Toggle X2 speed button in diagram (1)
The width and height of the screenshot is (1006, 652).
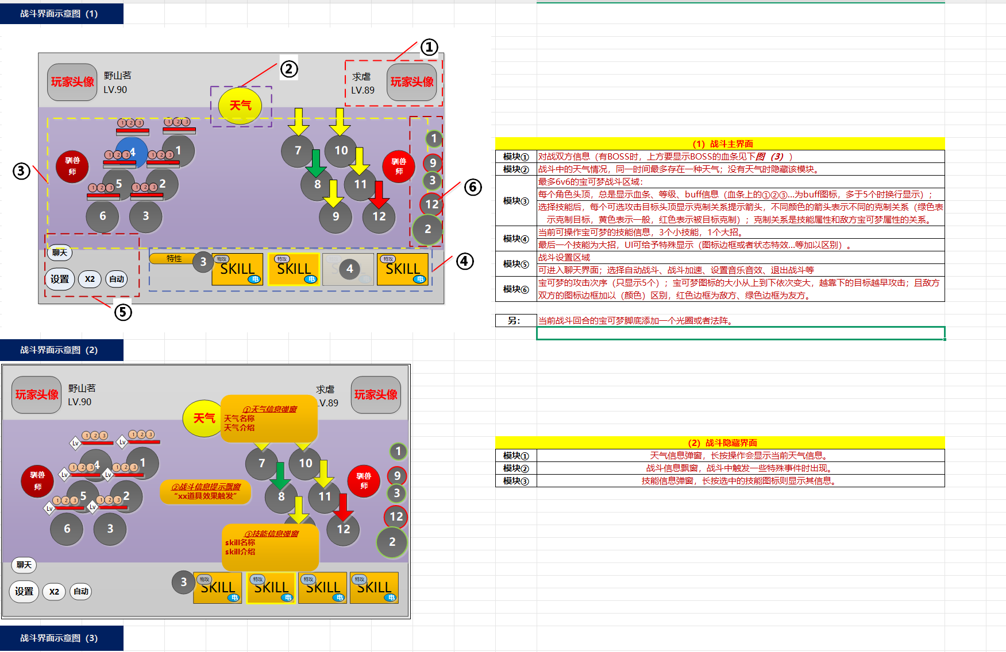click(90, 280)
